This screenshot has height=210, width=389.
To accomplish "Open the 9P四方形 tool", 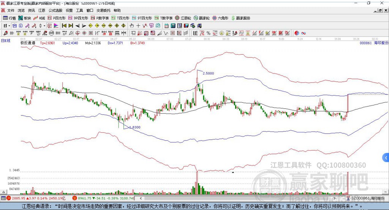I will 78,18.
